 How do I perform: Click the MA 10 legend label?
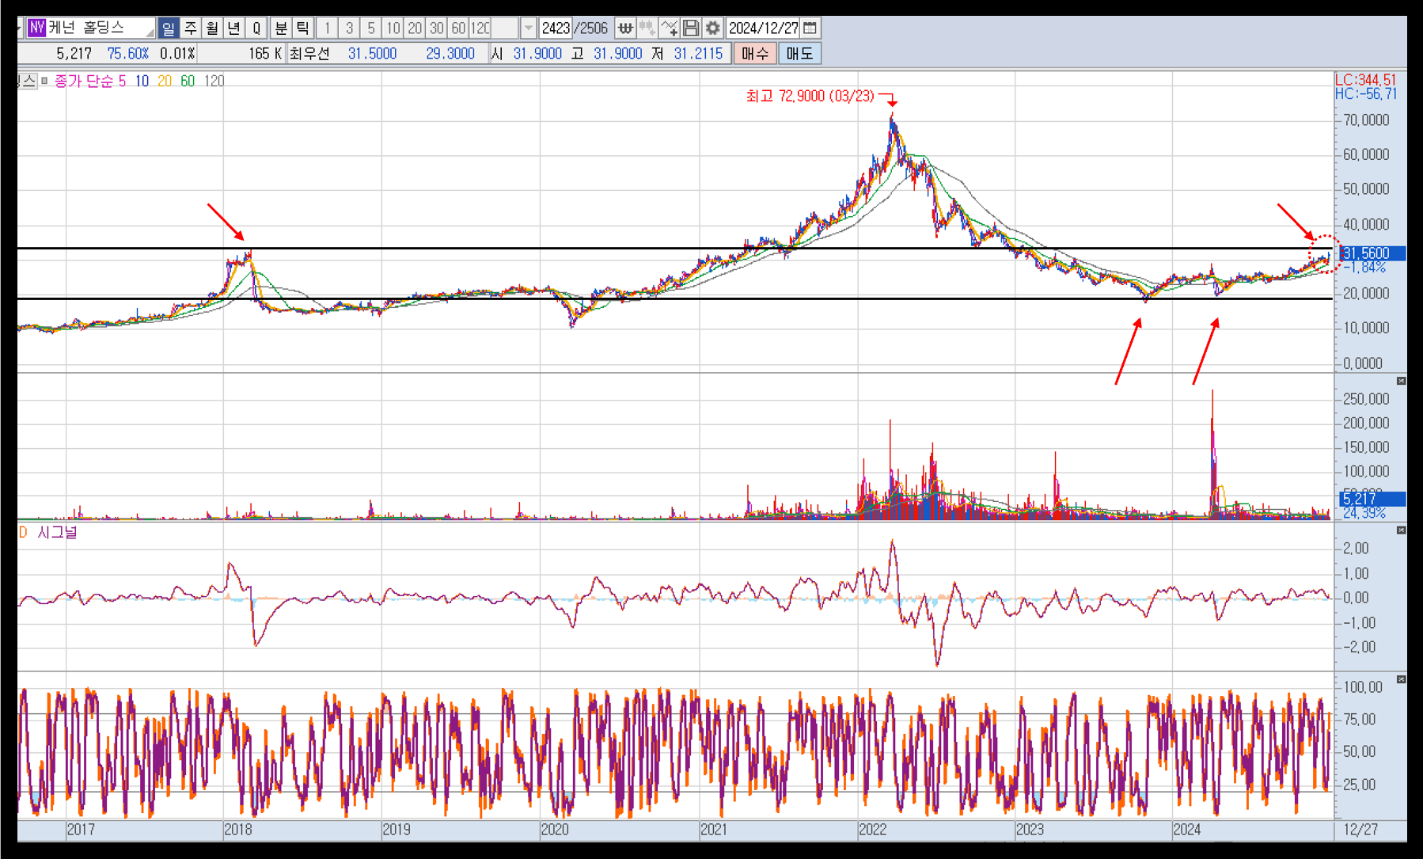(142, 81)
